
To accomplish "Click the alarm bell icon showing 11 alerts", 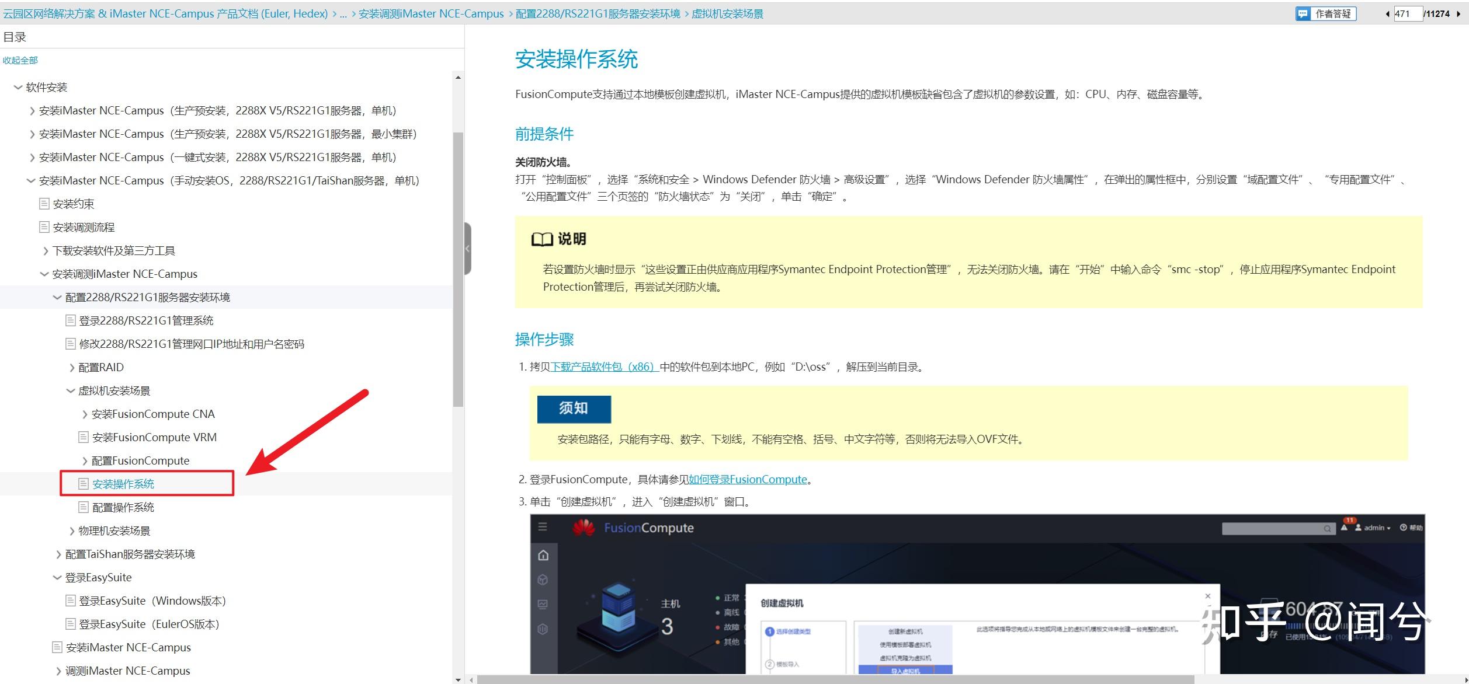I will [1345, 528].
